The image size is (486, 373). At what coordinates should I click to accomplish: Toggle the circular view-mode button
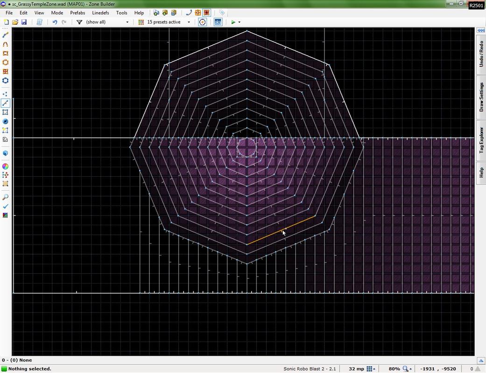click(203, 22)
